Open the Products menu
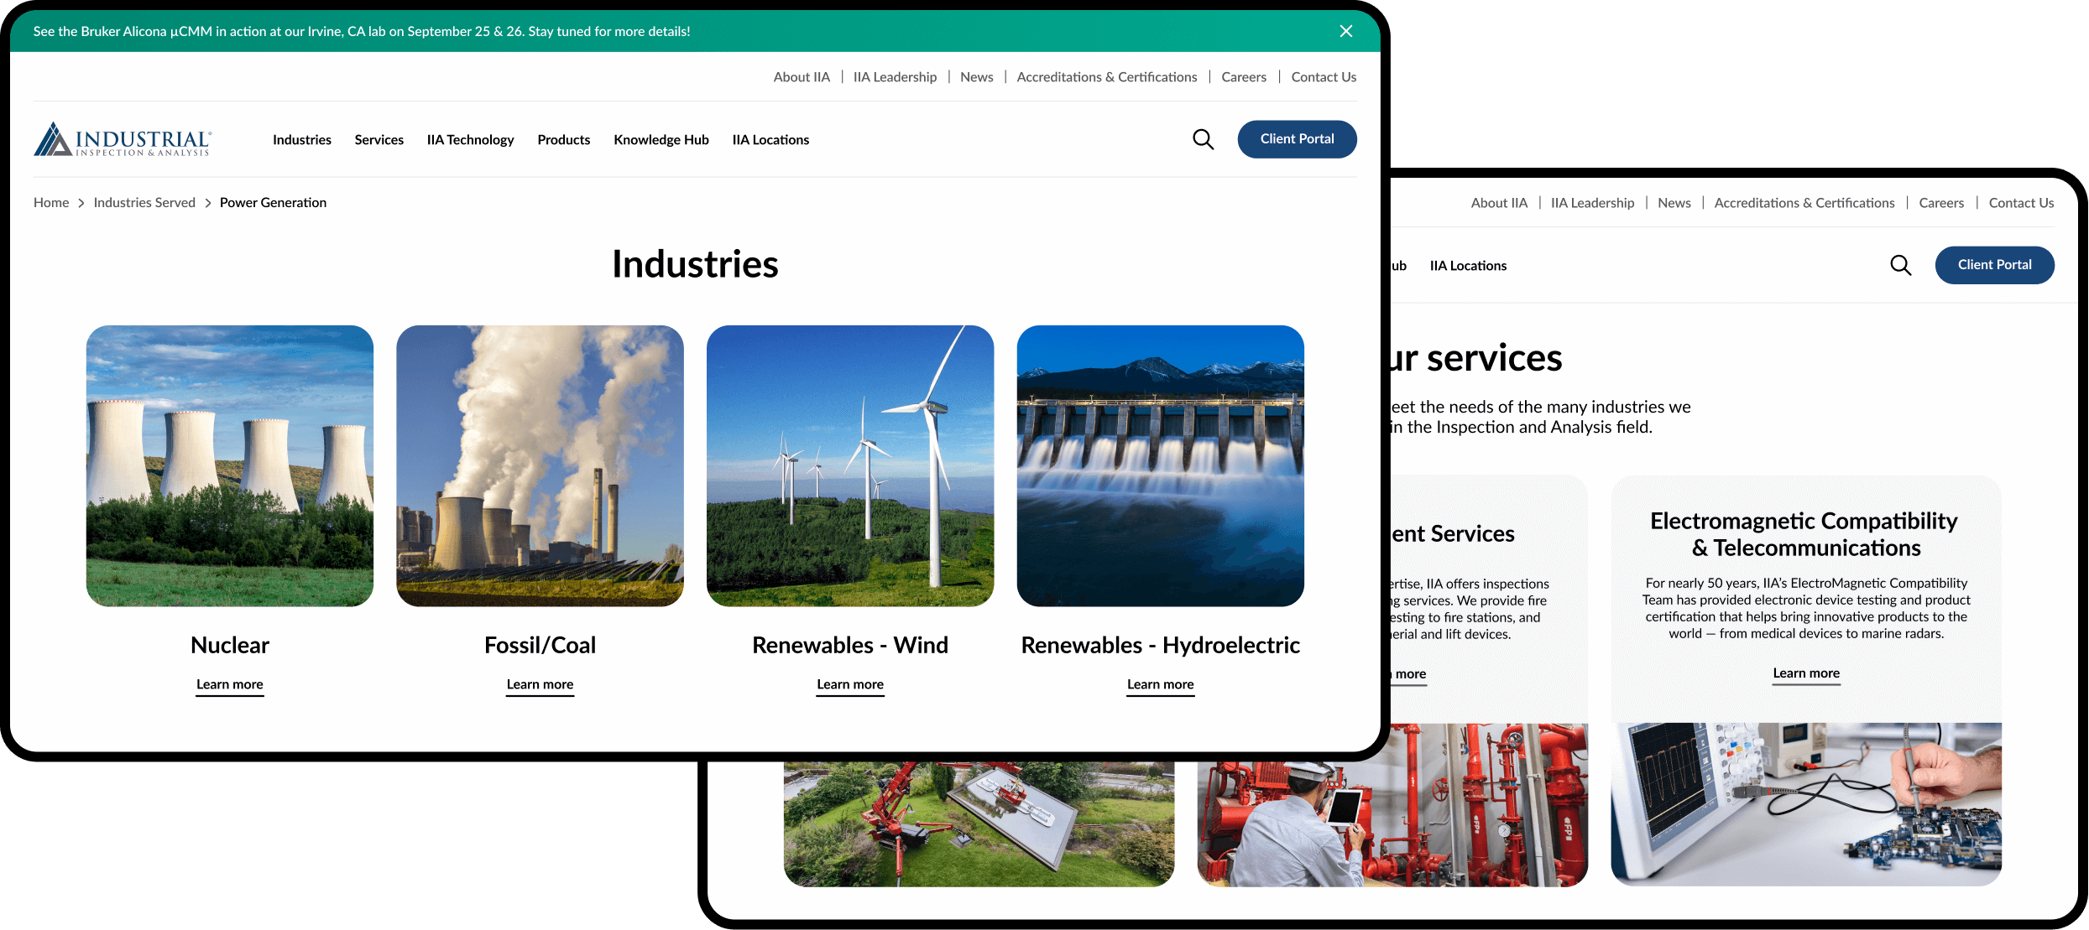2089x930 pixels. coord(564,140)
